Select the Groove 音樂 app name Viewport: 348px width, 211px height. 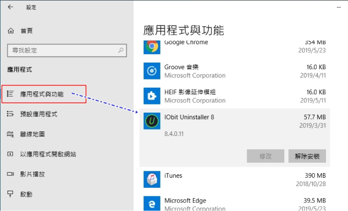[182, 67]
